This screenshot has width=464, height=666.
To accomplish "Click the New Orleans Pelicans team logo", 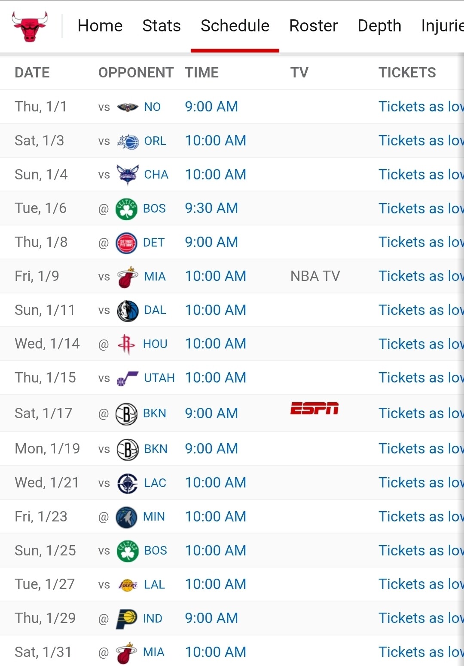I will tap(128, 107).
